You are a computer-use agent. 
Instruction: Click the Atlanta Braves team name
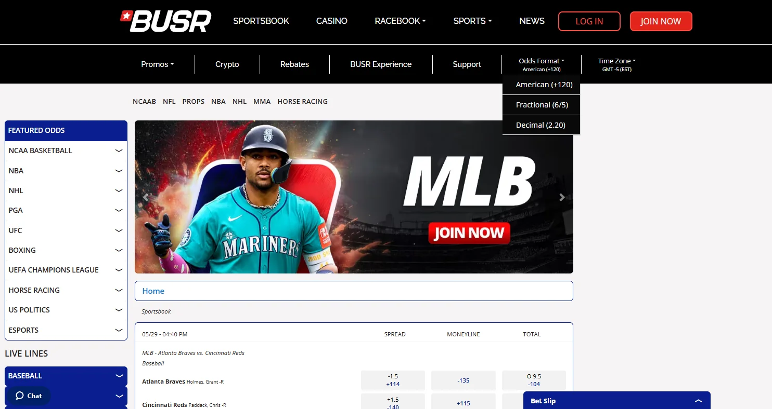[163, 381]
